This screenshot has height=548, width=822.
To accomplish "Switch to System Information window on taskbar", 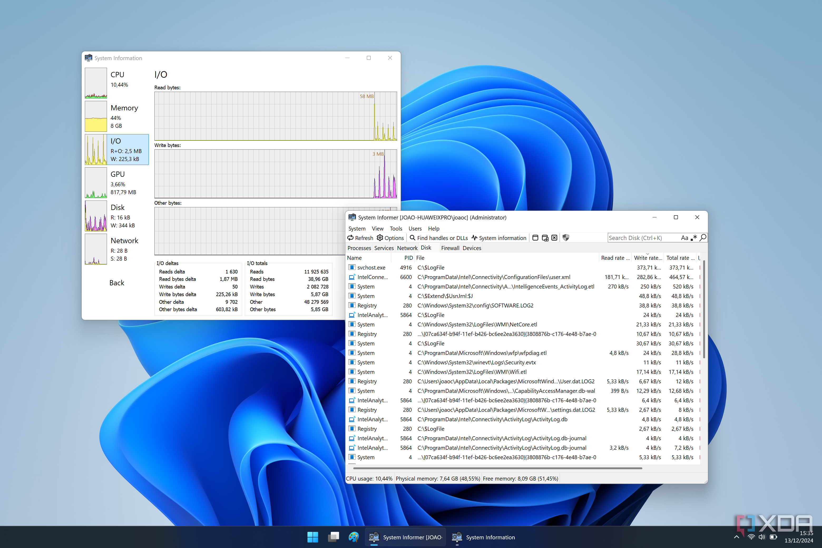I will tap(483, 537).
